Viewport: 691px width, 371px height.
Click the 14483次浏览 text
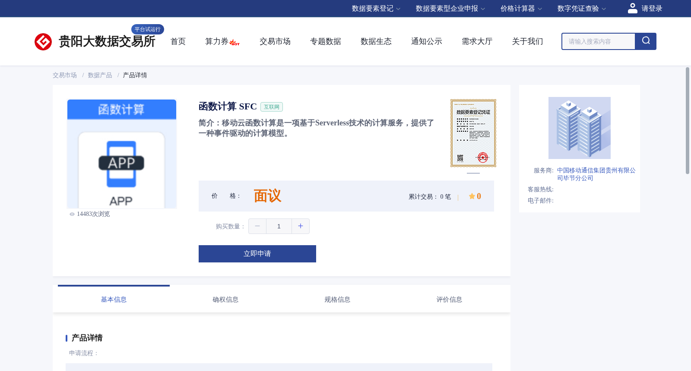click(93, 214)
